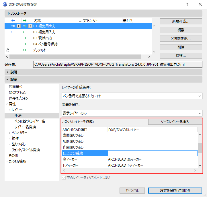Select フォント/スタイル変換 tree item

coord(26,150)
